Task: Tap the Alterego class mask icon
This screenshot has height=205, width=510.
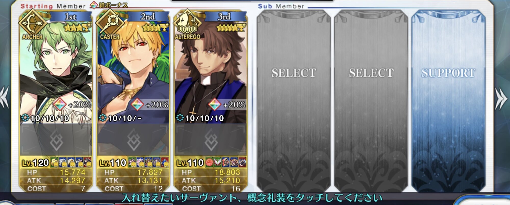Action: pyautogui.click(x=187, y=23)
